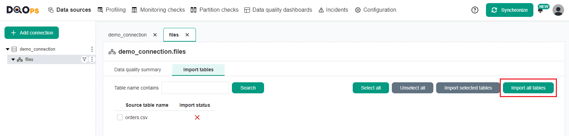
Task: Select files schema in the tree
Action: pyautogui.click(x=29, y=60)
